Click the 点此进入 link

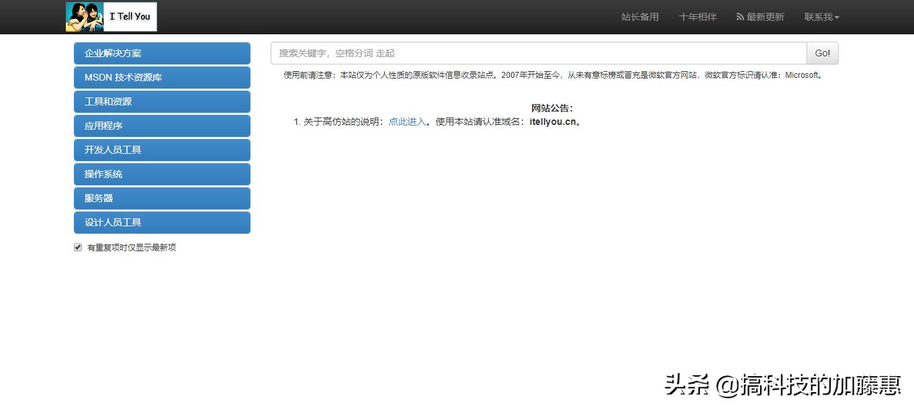tap(406, 122)
